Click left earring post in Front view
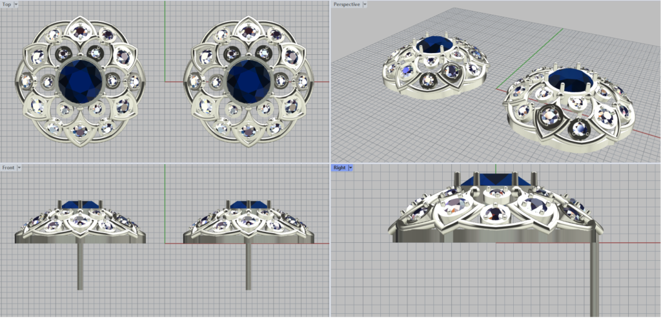The image size is (661, 319). pos(80,265)
